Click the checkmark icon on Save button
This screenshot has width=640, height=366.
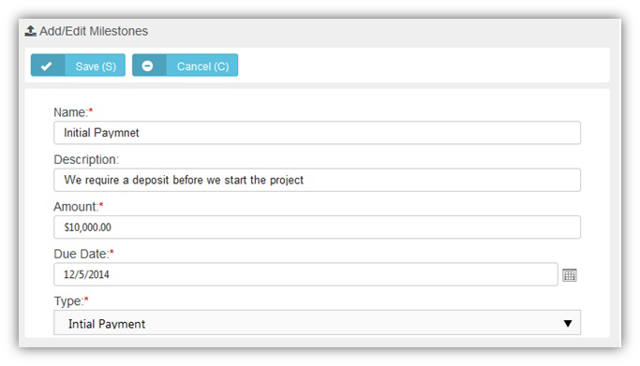(47, 66)
